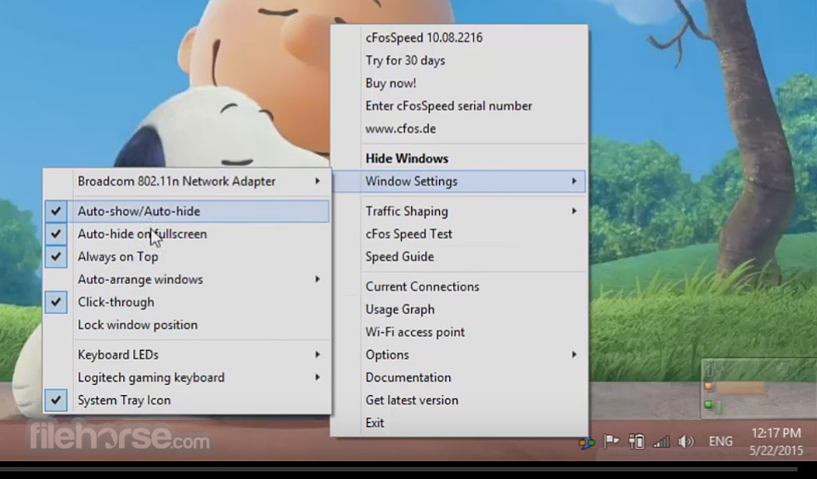
Task: Select Try for 30 days
Action: tap(459, 61)
